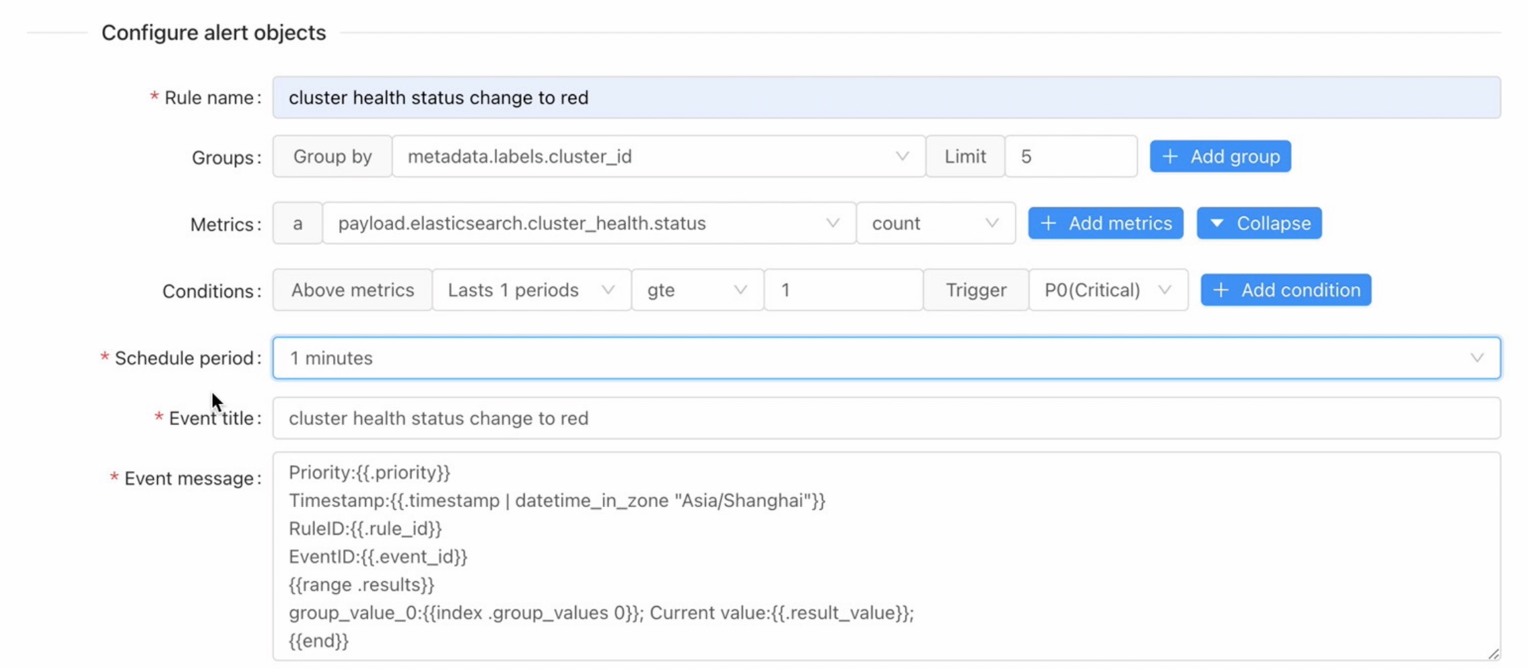Click the plus icon on Add group
Viewport: 1528px width, 669px height.
coord(1170,157)
